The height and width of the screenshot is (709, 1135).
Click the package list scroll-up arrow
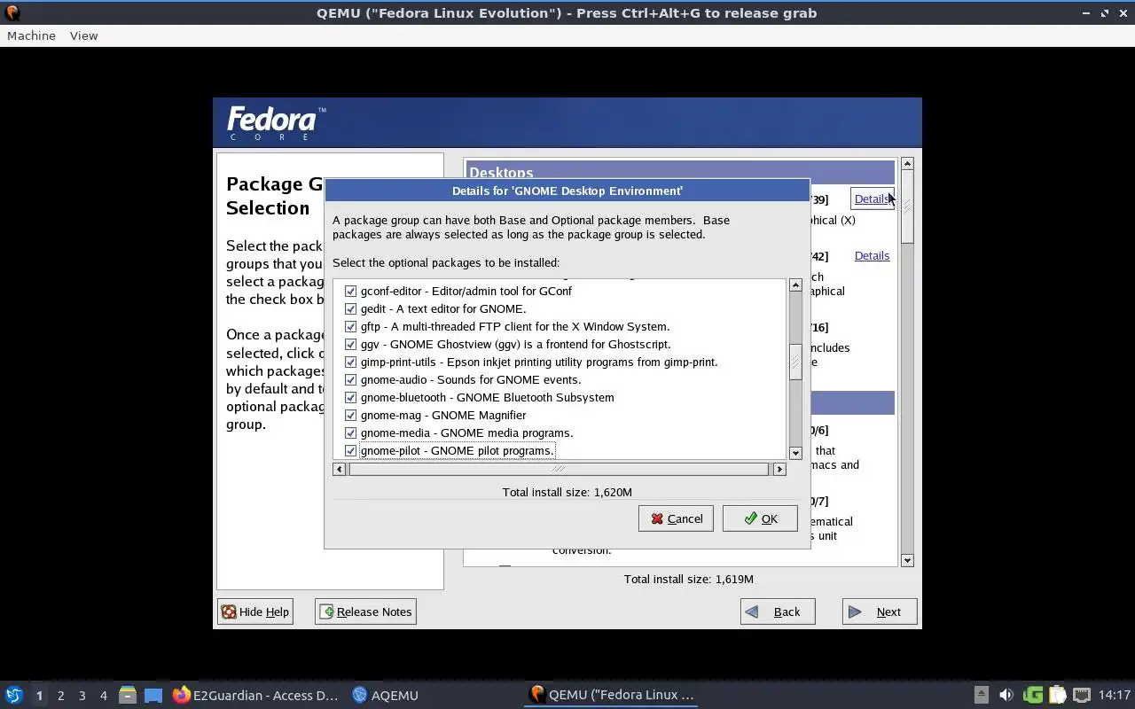click(x=795, y=285)
